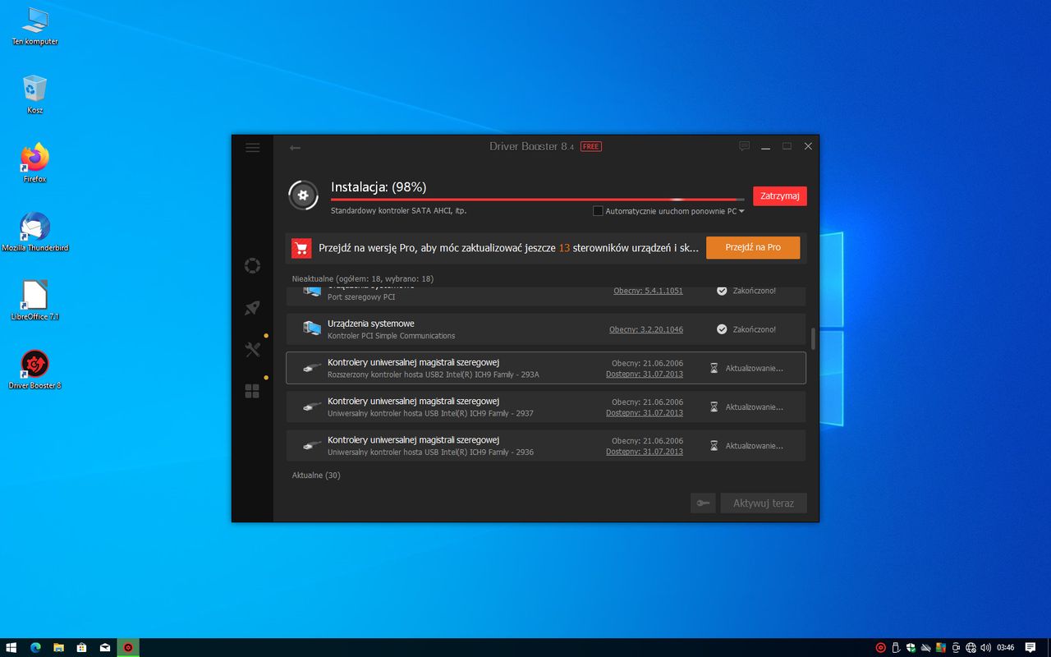The height and width of the screenshot is (657, 1051).
Task: Open Microsoft Store from the taskbar
Action: (81, 647)
